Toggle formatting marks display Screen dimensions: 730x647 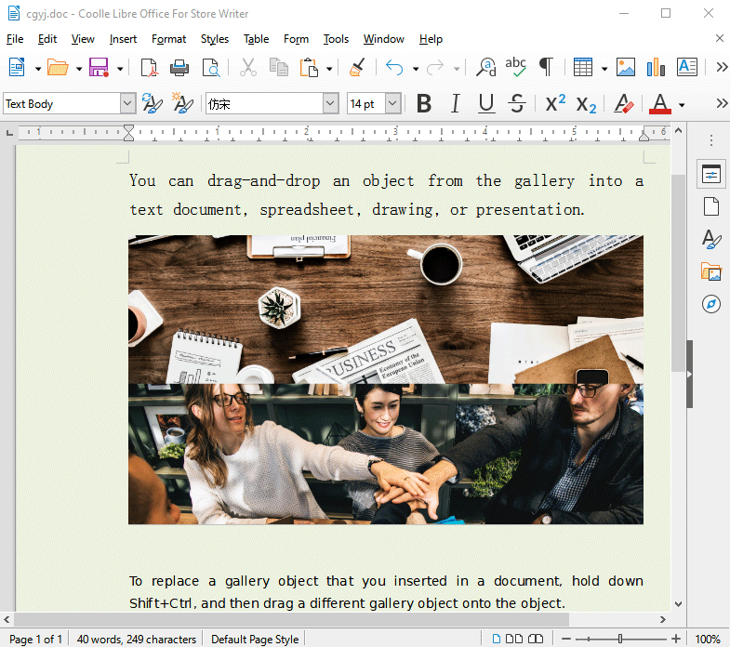click(x=546, y=68)
